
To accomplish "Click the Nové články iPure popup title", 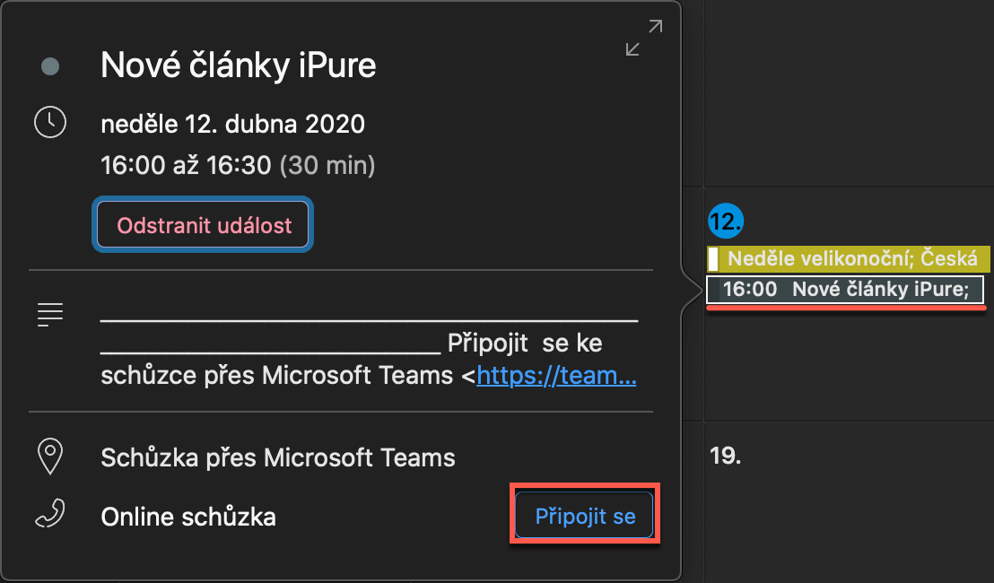I will coord(238,65).
